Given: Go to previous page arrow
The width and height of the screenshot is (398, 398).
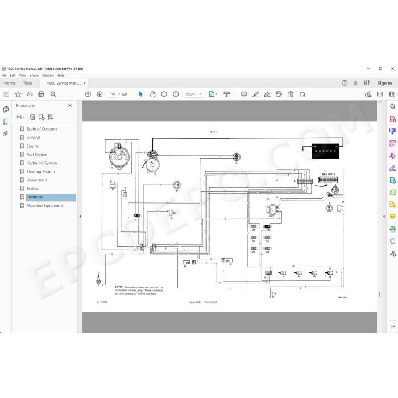Looking at the screenshot, I should click(x=88, y=94).
